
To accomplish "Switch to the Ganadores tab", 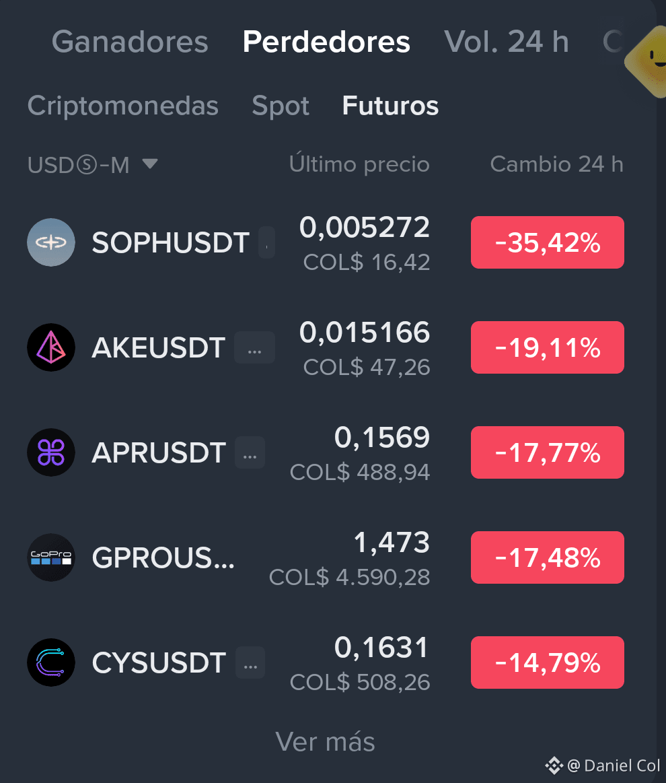I will point(130,42).
